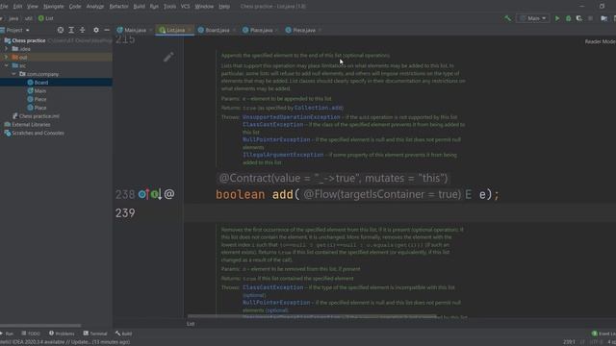Screen dimensions: 616x346
Task: Click the Project panel horizontal scrollbar
Action: pyautogui.click(x=40, y=325)
